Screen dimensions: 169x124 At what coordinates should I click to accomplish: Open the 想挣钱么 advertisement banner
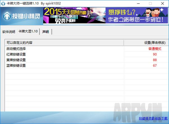[137, 15]
